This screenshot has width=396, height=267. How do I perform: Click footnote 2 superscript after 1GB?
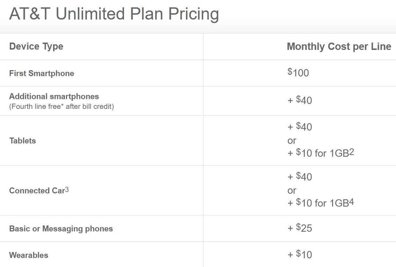(352, 152)
